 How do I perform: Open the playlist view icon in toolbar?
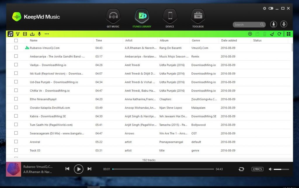[18, 34]
